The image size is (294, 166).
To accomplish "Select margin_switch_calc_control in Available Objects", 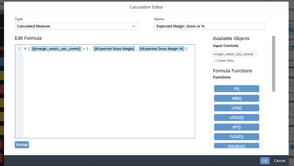I will click(x=234, y=54).
